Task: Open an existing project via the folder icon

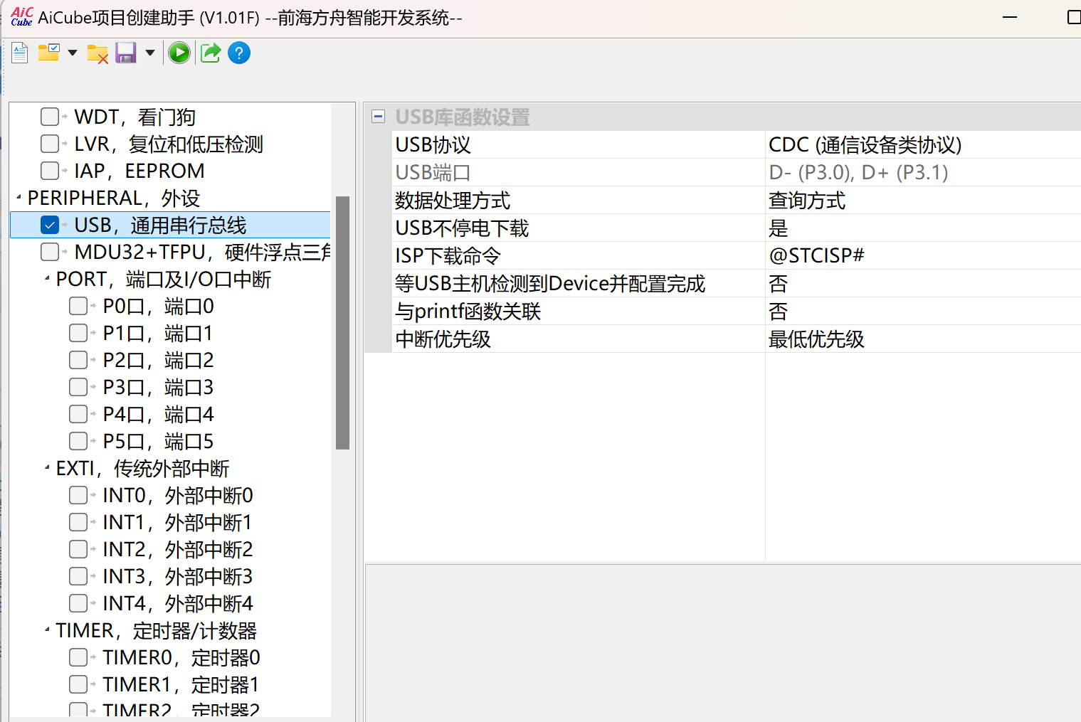Action: [x=48, y=52]
